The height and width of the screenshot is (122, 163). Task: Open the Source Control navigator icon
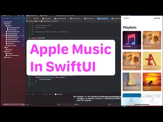pyautogui.click(x=5, y=19)
